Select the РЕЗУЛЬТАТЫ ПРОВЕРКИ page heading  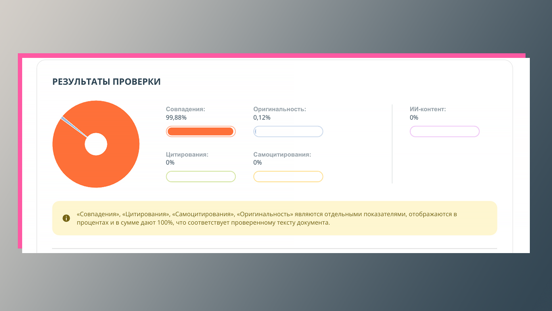coord(106,81)
